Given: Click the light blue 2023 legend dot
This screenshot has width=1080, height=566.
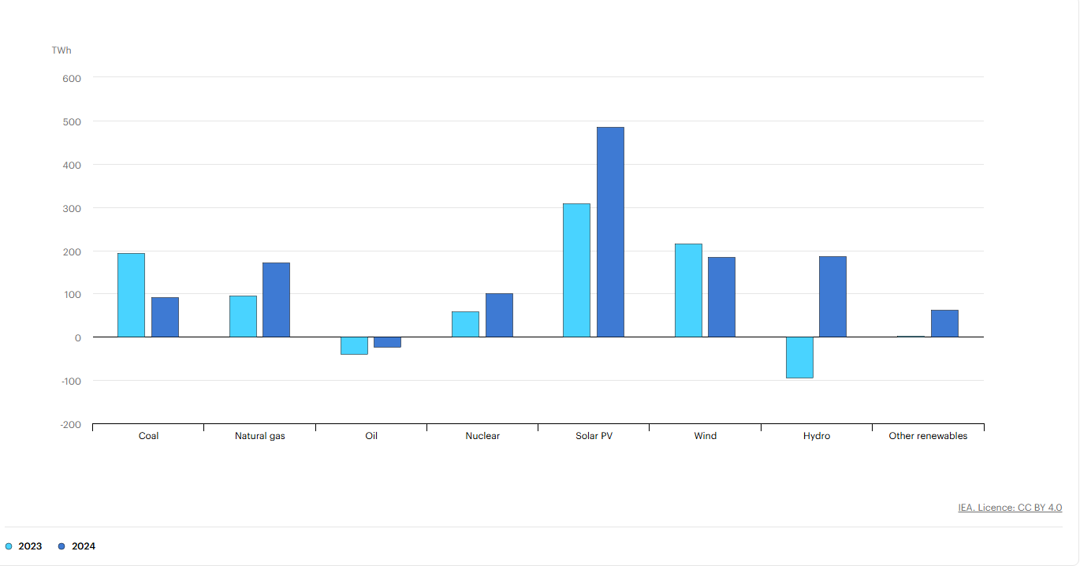Looking at the screenshot, I should (9, 546).
